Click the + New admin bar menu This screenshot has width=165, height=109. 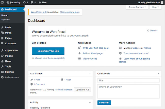pos(43,2)
